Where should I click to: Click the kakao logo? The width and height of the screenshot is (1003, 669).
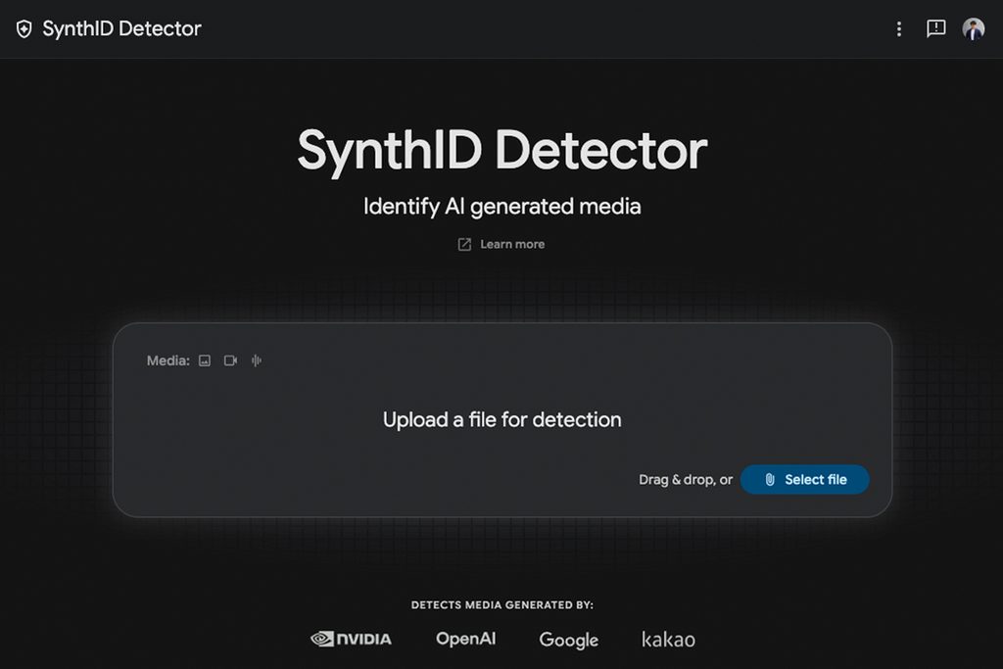click(x=668, y=639)
